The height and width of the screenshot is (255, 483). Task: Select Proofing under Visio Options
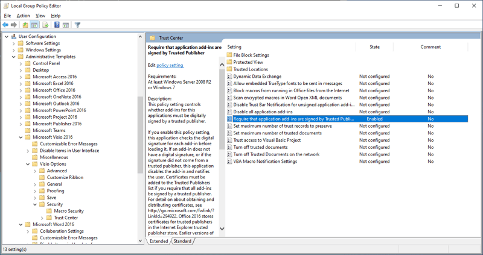pyautogui.click(x=56, y=190)
